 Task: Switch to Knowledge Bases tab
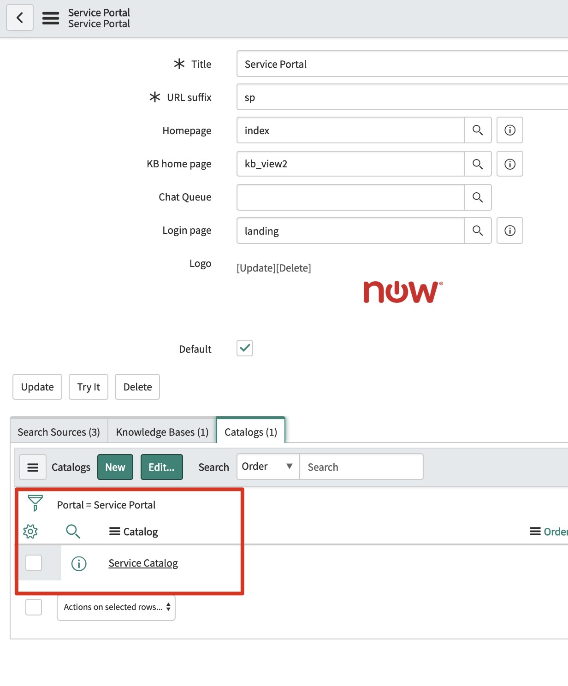(162, 432)
